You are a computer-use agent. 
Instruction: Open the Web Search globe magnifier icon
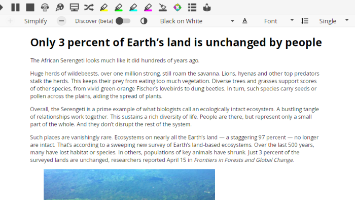pos(59,8)
